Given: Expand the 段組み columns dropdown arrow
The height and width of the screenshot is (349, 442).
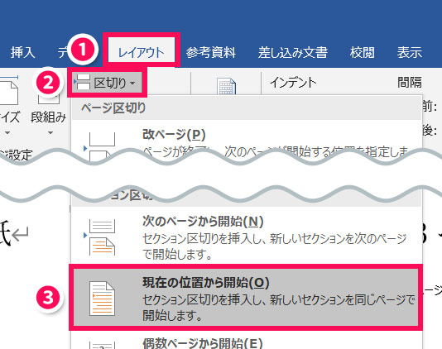Looking at the screenshot, I should [x=50, y=132].
